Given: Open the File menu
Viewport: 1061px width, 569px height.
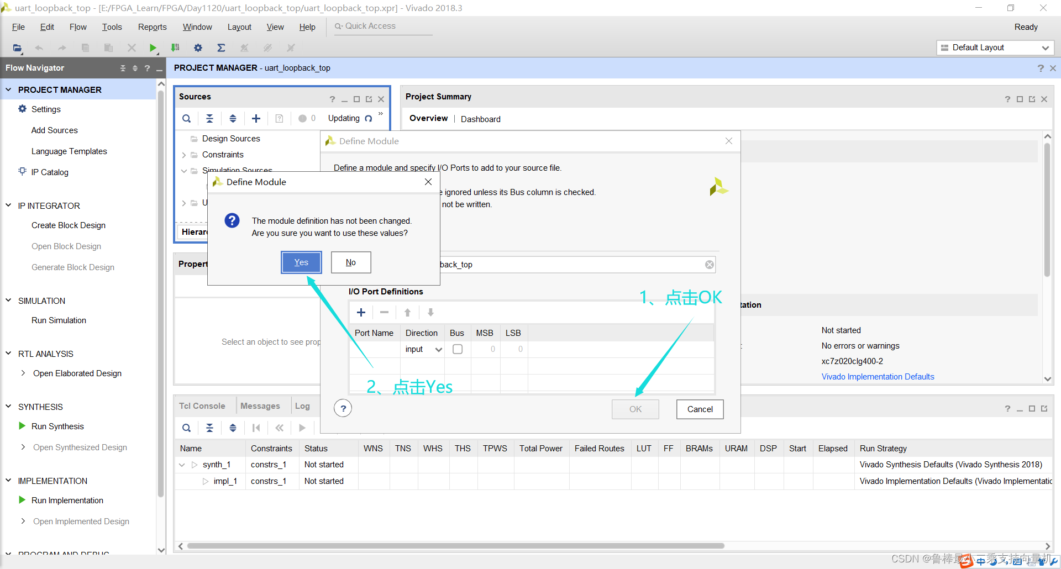Looking at the screenshot, I should pyautogui.click(x=18, y=27).
